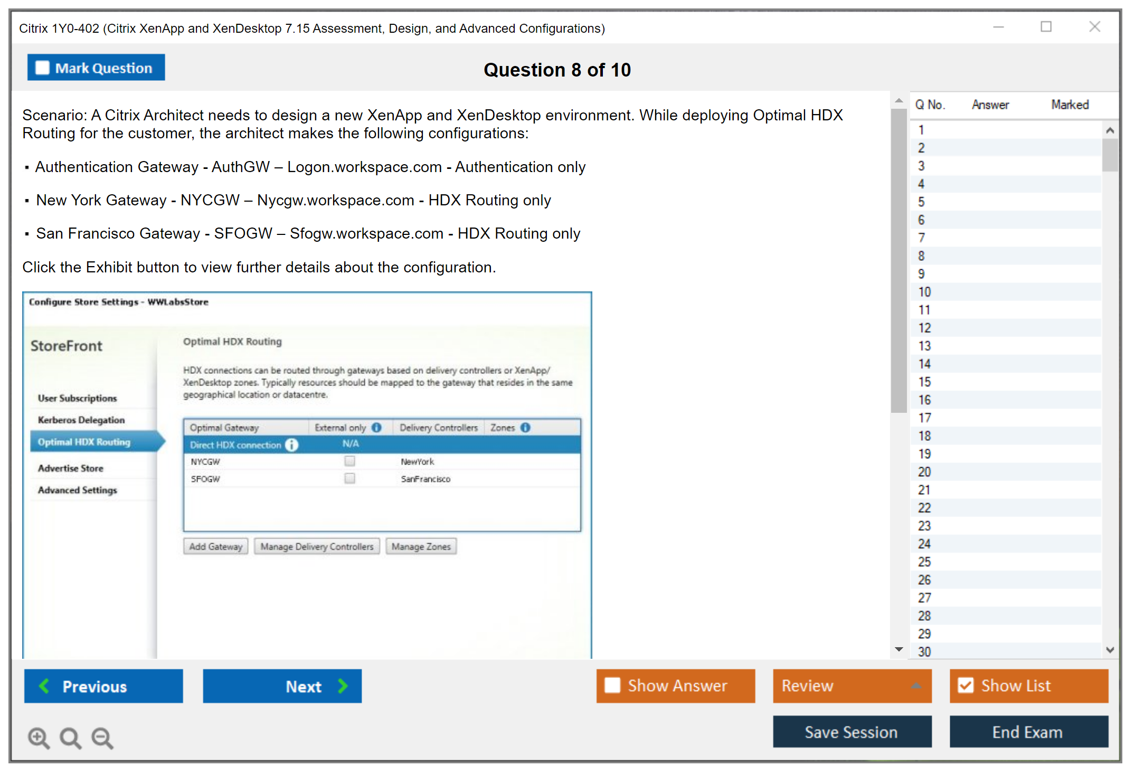Click info icon next to External only
Viewport: 1135px width, 776px height.
pos(376,428)
